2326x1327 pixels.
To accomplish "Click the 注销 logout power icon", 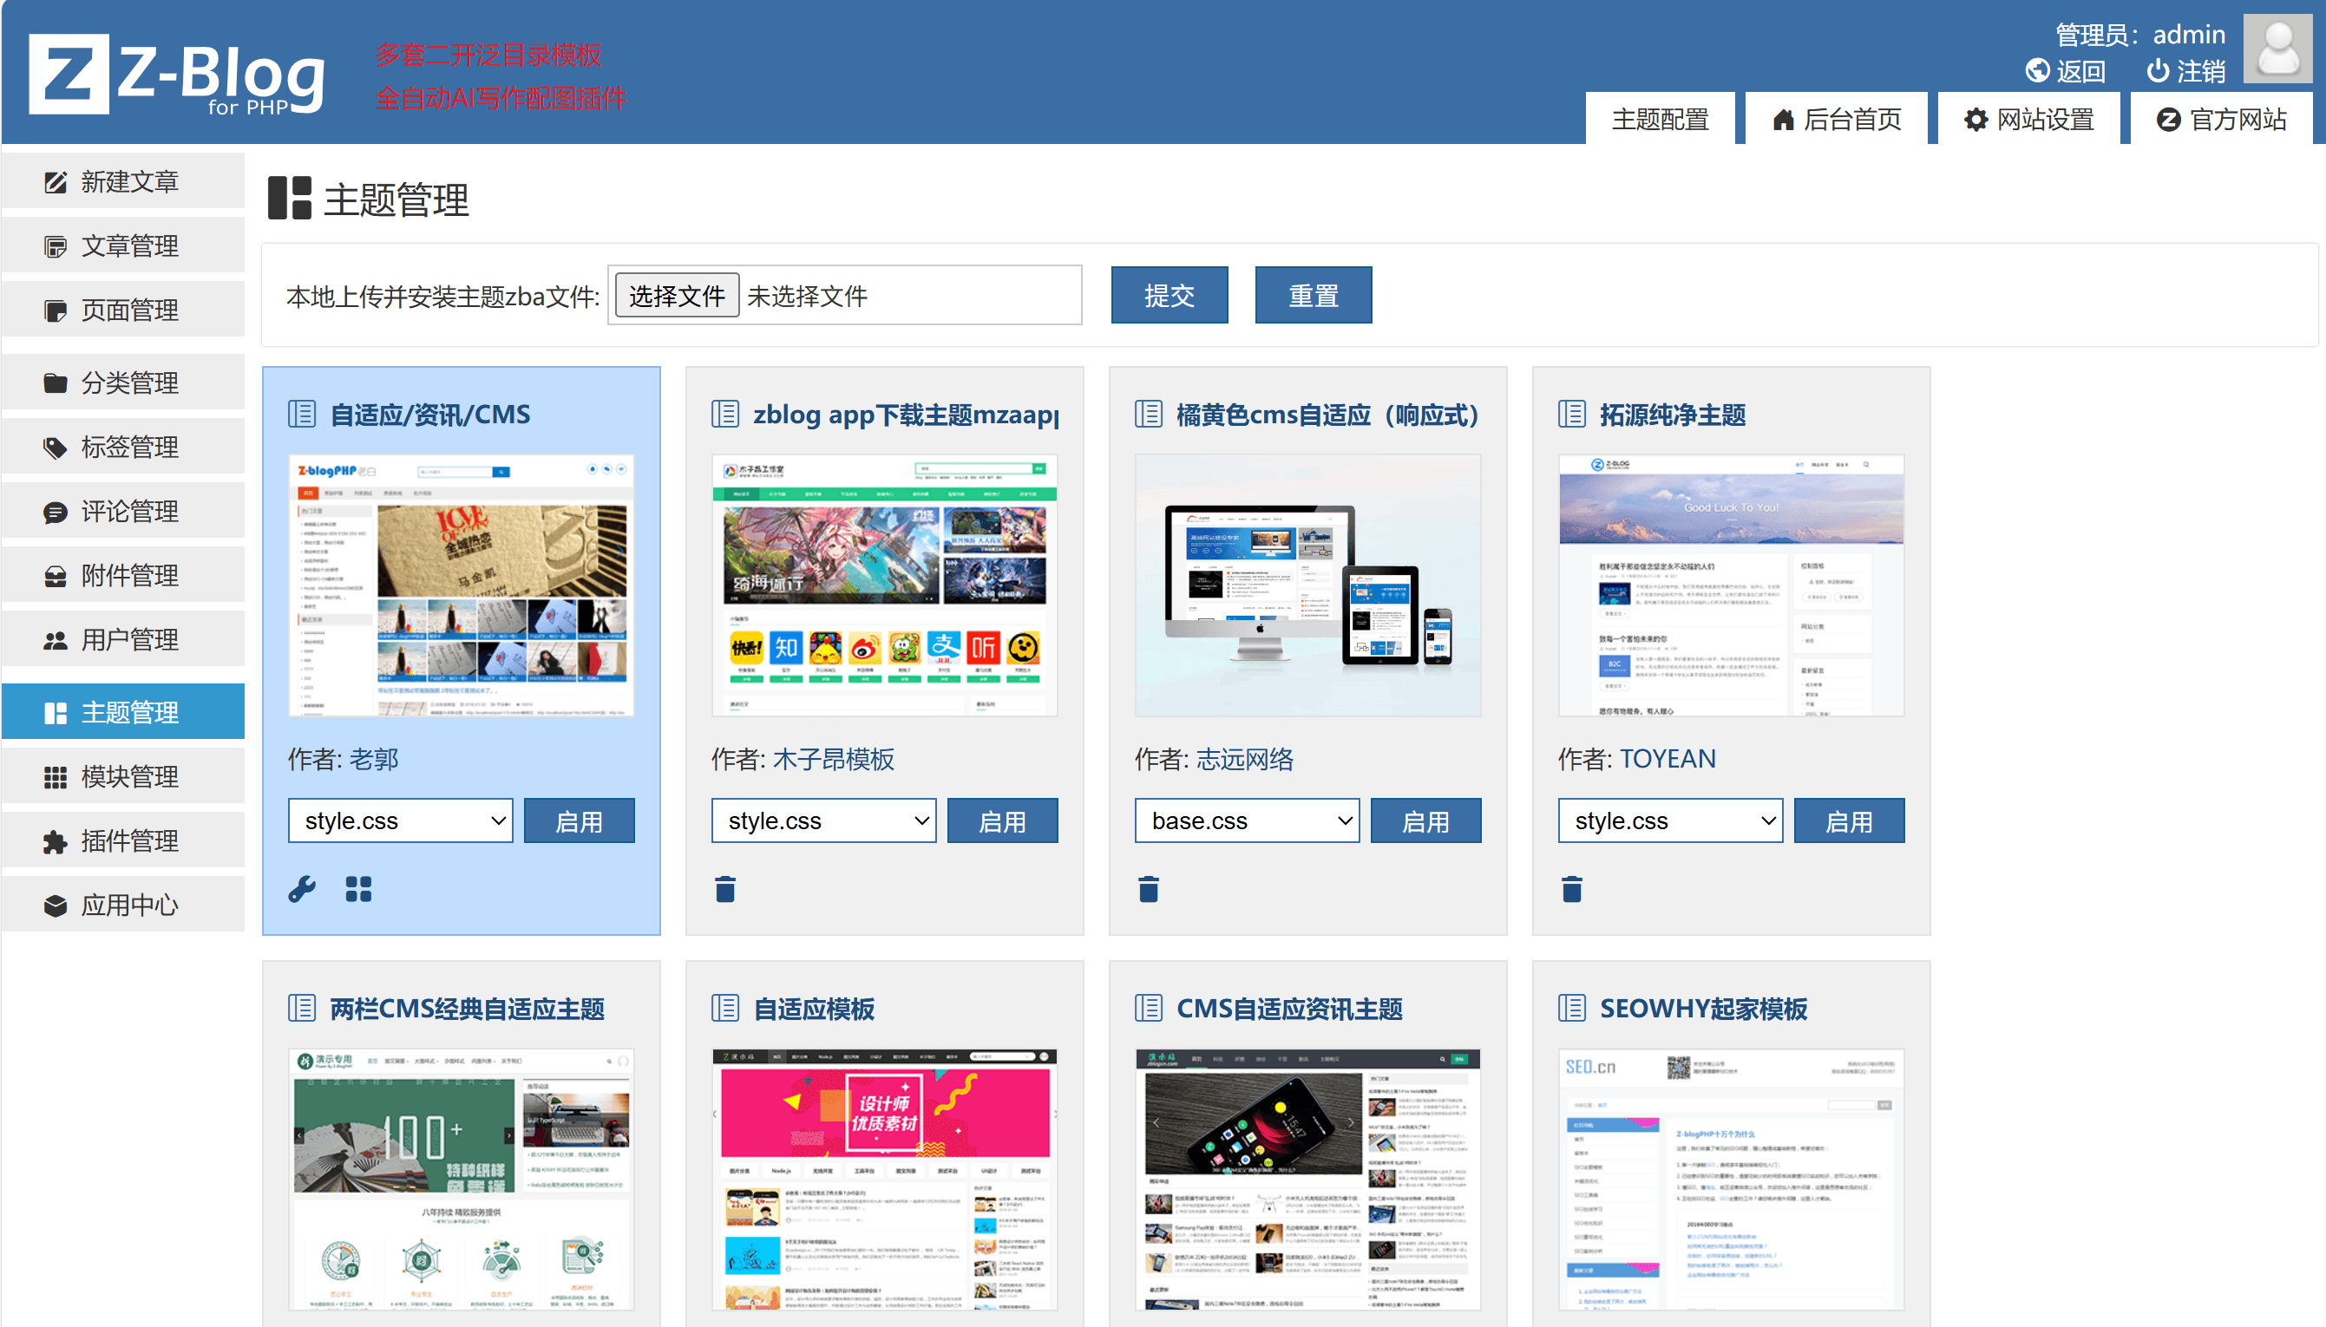I will point(2158,71).
